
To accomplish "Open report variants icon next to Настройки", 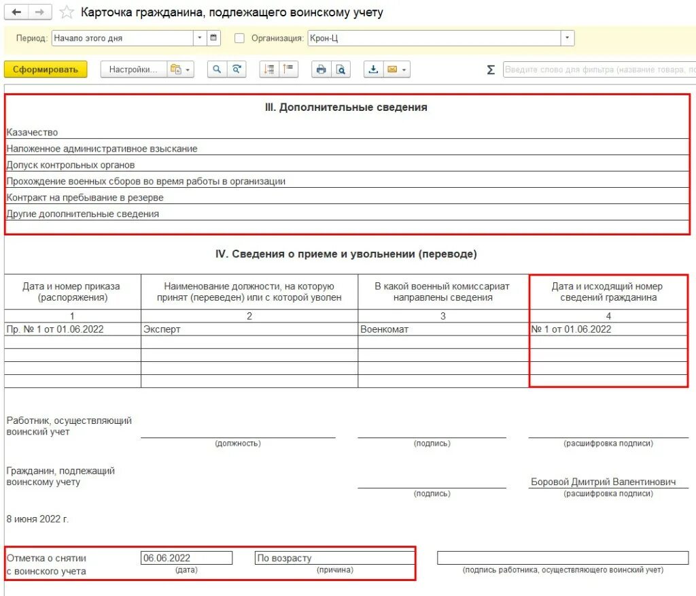I will (176, 69).
